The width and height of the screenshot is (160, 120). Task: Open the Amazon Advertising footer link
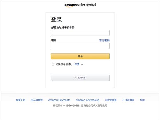[87, 100]
